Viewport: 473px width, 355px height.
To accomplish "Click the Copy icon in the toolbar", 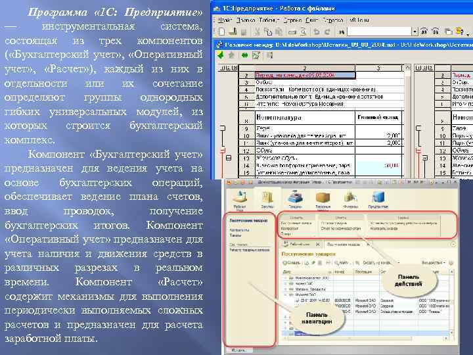I will click(x=268, y=32).
